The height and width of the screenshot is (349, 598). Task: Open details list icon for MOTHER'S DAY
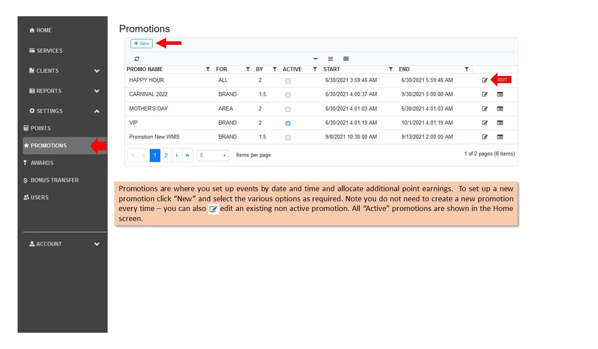[x=500, y=109]
